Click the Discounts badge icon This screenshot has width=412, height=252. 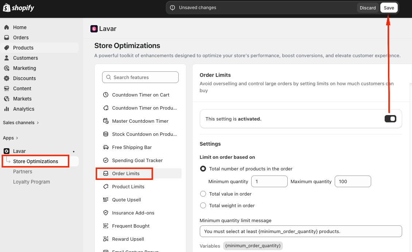click(7, 79)
